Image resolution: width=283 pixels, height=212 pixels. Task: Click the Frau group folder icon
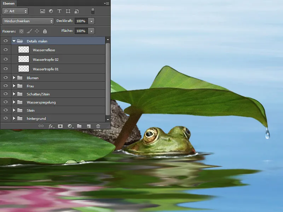[x=20, y=86]
